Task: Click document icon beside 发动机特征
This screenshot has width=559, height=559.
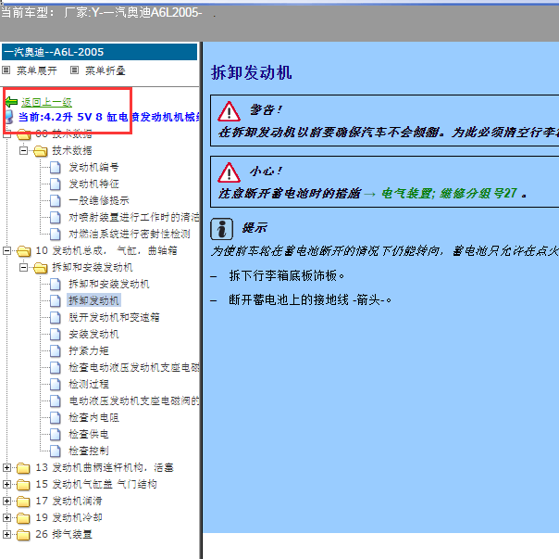Action: click(56, 184)
